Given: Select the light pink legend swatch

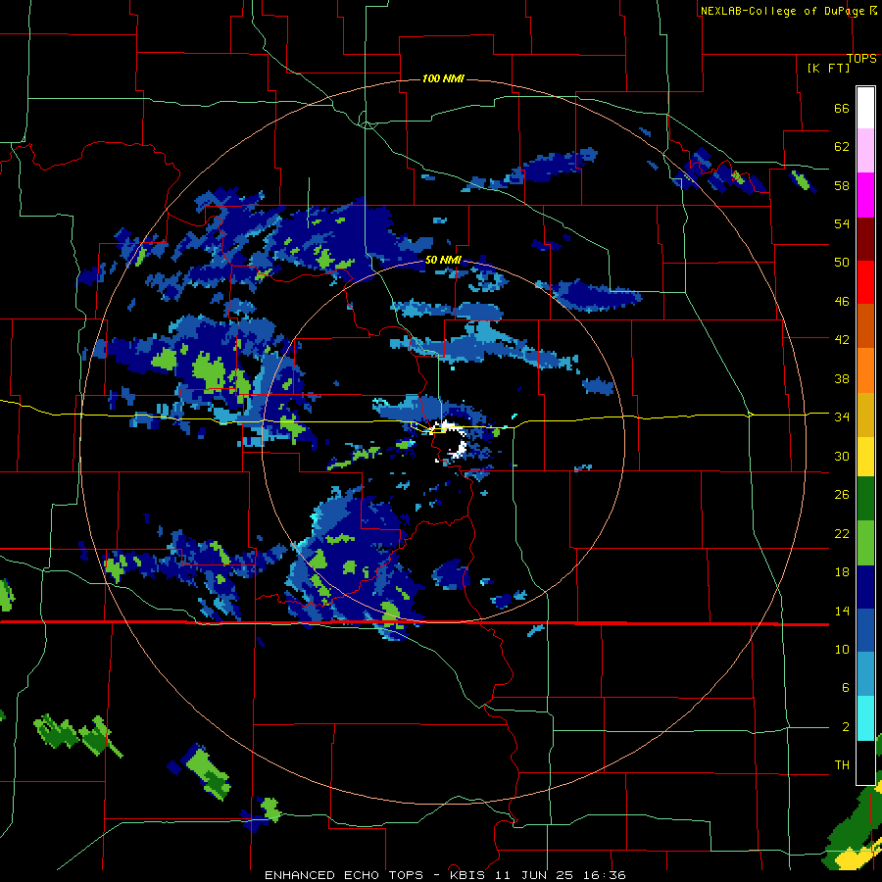Looking at the screenshot, I should (x=865, y=151).
